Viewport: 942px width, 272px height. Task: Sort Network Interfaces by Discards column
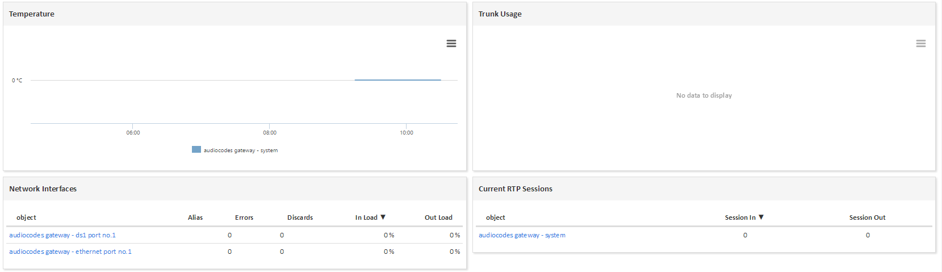[x=300, y=217]
